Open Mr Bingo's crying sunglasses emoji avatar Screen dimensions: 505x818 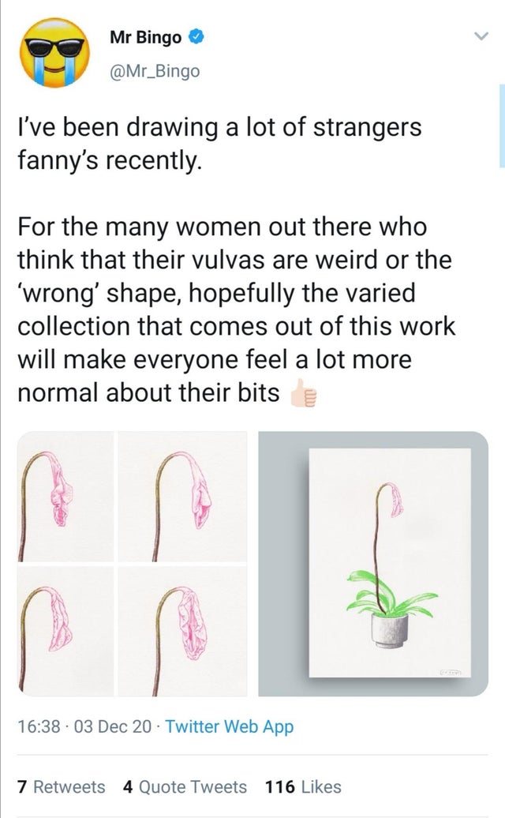[54, 53]
